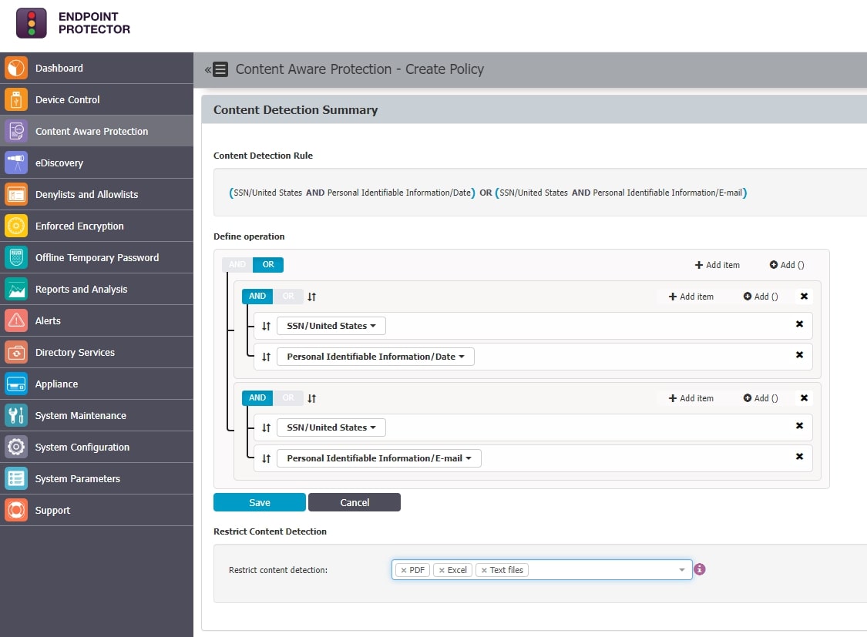Screen dimensions: 867x637
Task: Save the content detection policy
Action: (259, 501)
